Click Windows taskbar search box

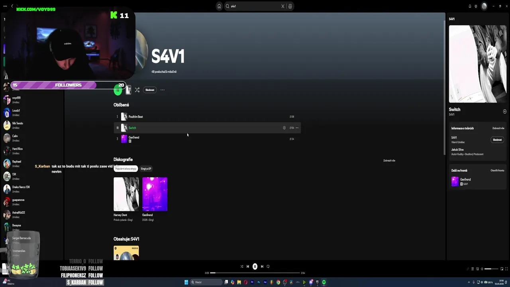[206, 282]
